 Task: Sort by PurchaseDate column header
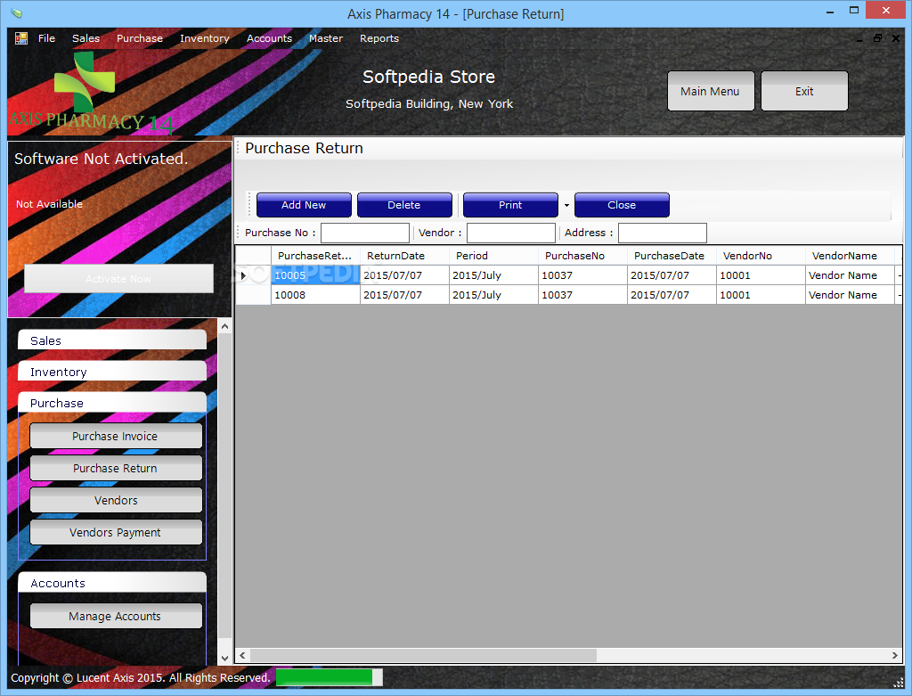[672, 256]
